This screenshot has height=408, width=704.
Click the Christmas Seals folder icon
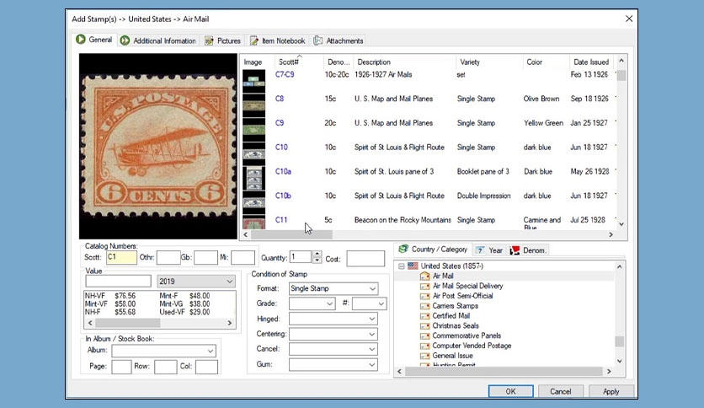click(x=424, y=325)
